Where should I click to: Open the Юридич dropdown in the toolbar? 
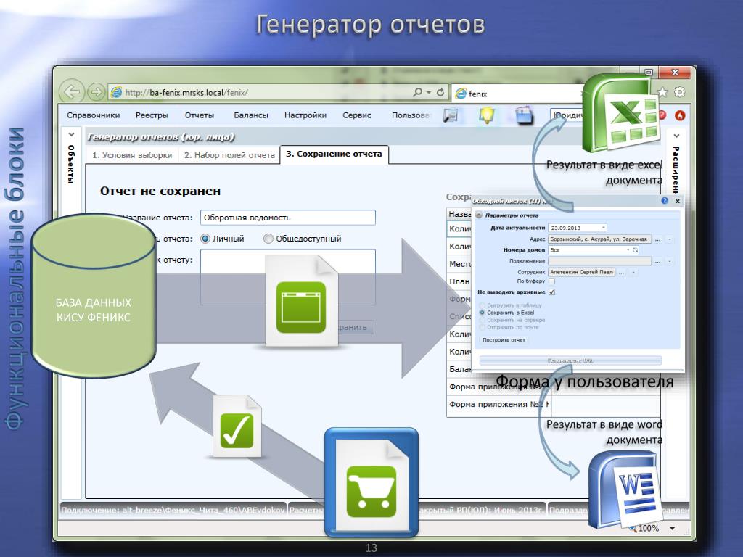[x=567, y=115]
